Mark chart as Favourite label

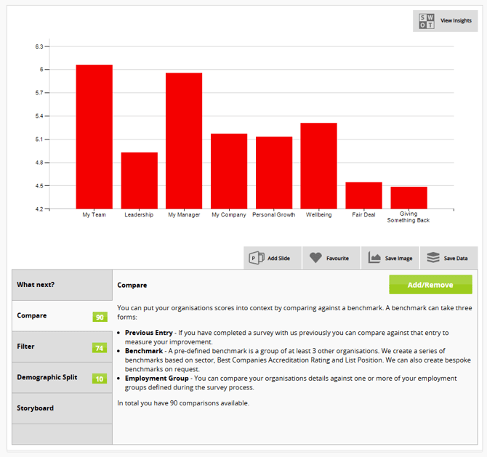click(337, 259)
